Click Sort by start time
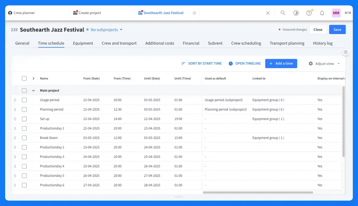 click(x=201, y=64)
